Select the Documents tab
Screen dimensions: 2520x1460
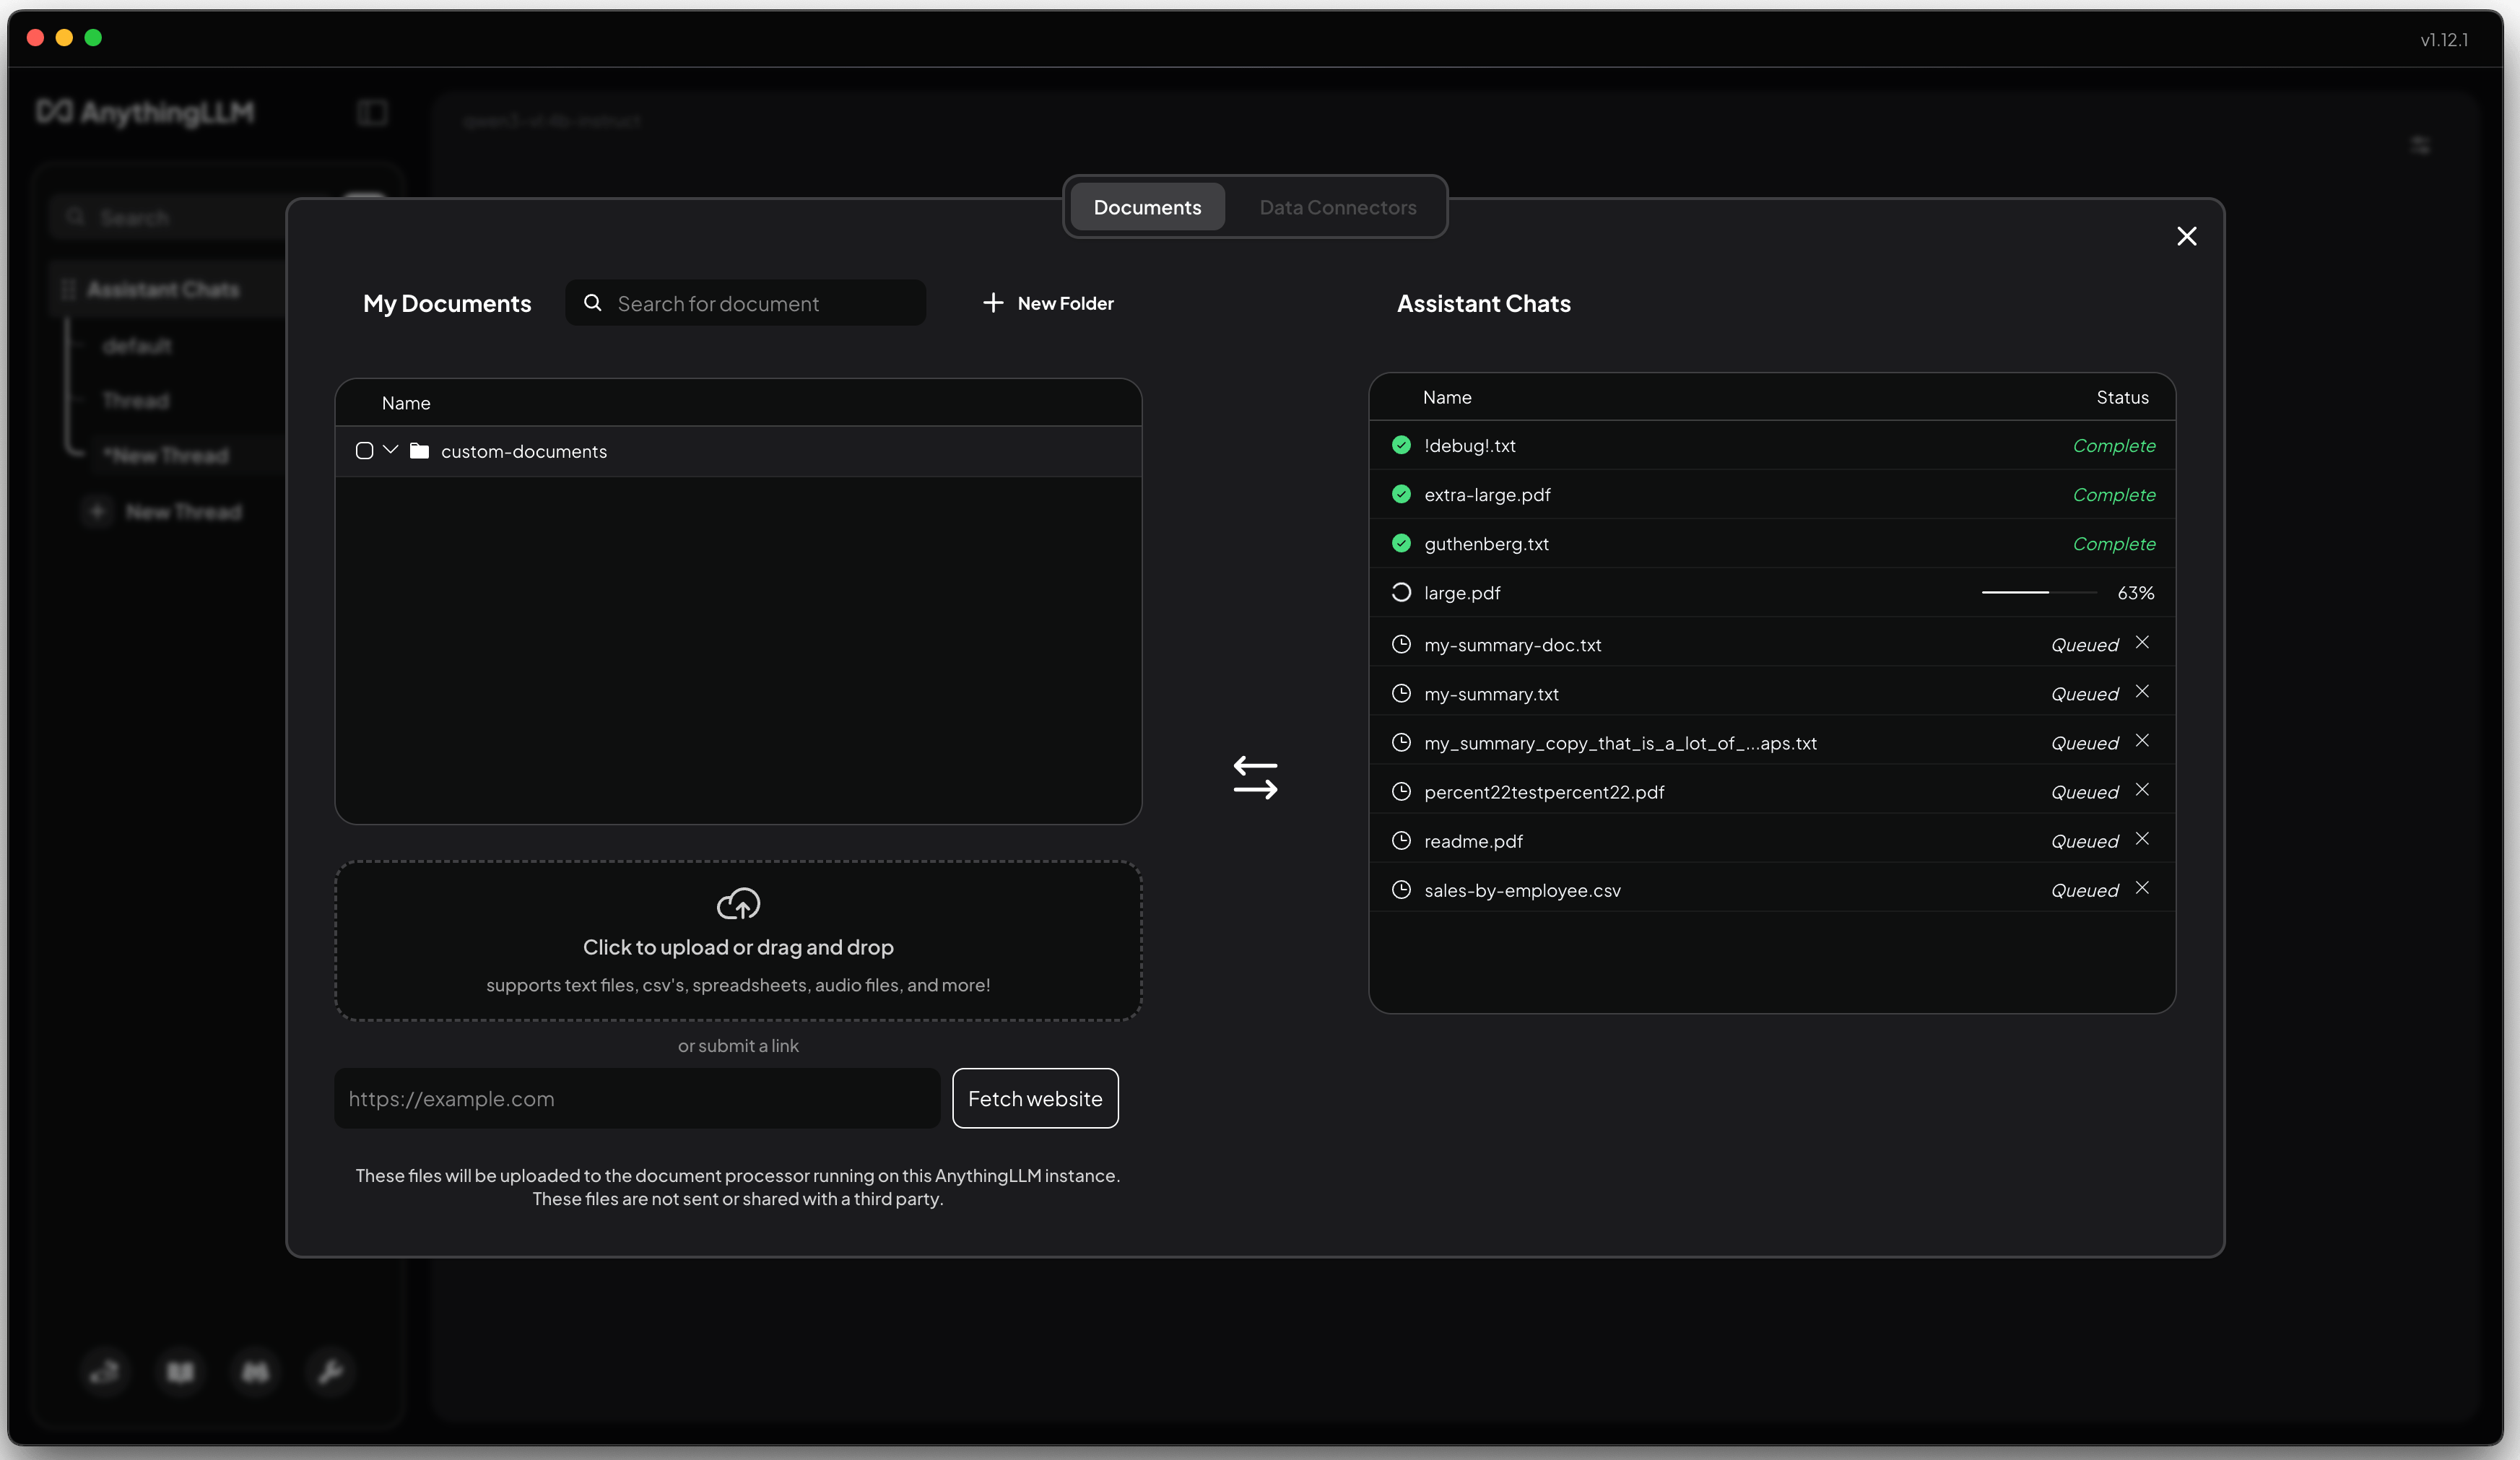pos(1147,207)
